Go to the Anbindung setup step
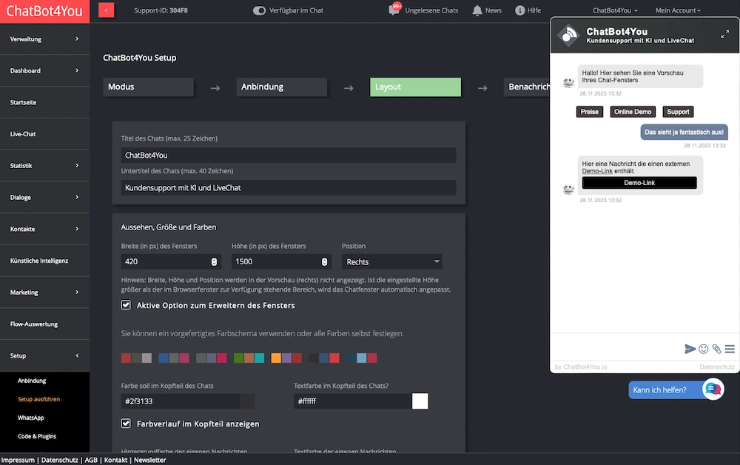740x465 pixels. click(282, 87)
